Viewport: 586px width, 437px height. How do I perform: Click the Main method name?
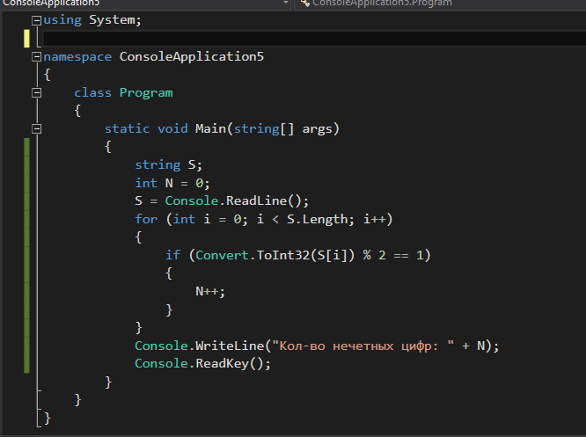click(214, 129)
